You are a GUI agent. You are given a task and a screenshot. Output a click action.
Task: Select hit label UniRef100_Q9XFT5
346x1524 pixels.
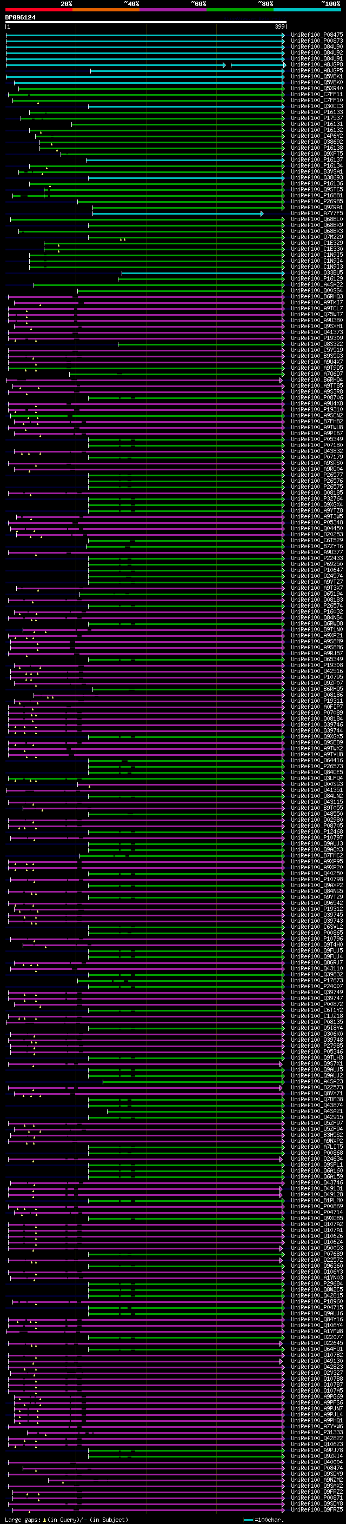tap(316, 154)
